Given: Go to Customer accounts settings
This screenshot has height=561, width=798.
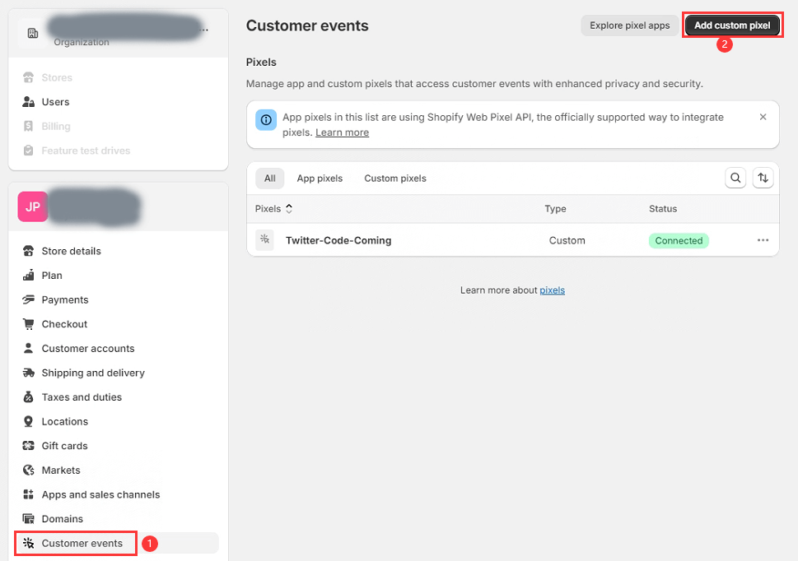Looking at the screenshot, I should click(88, 349).
